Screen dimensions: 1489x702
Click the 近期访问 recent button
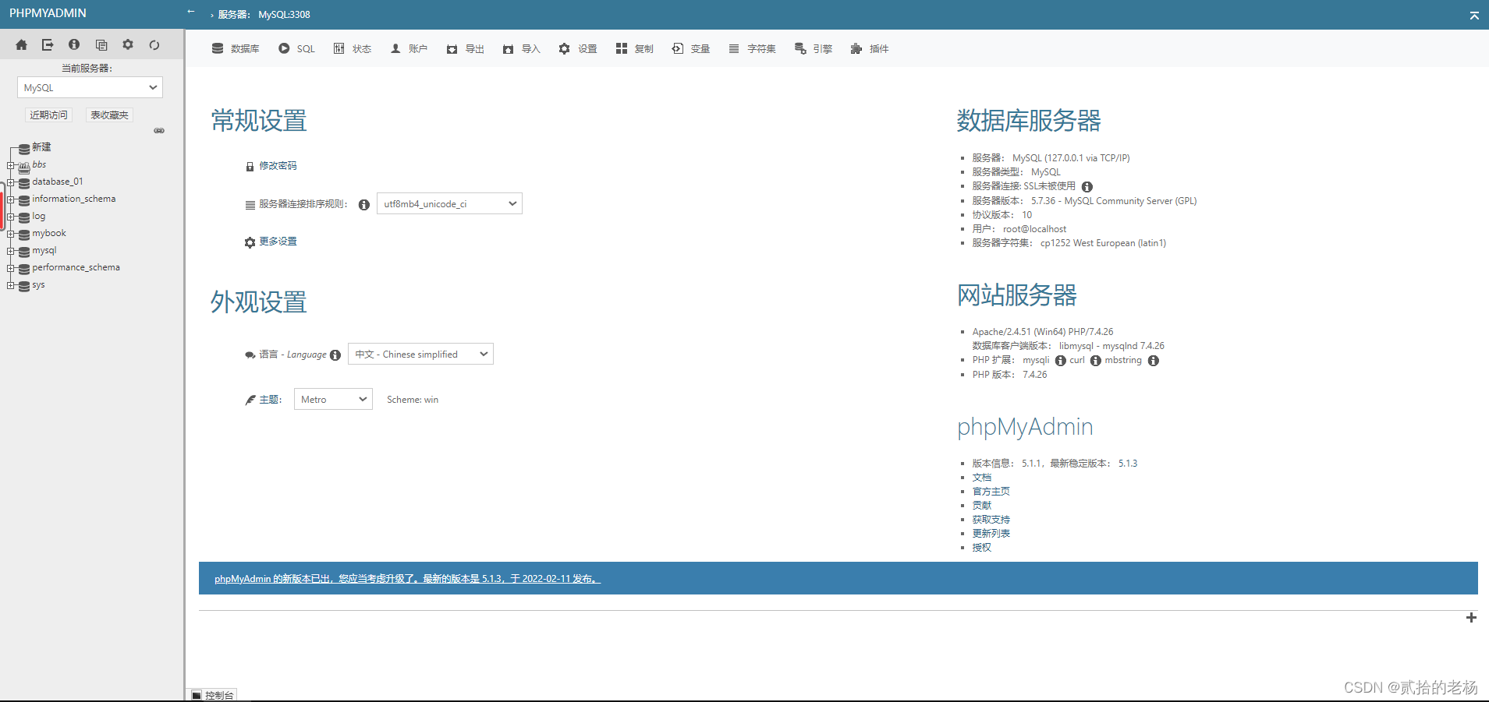(x=48, y=115)
